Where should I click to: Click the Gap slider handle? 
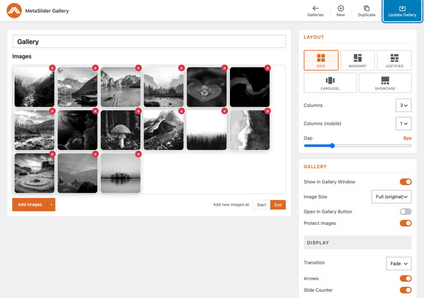332,146
